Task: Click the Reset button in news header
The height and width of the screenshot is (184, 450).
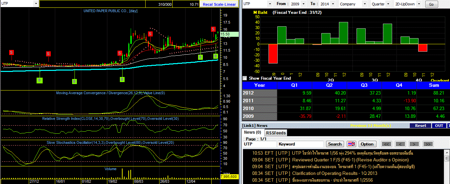Action: (x=421, y=126)
